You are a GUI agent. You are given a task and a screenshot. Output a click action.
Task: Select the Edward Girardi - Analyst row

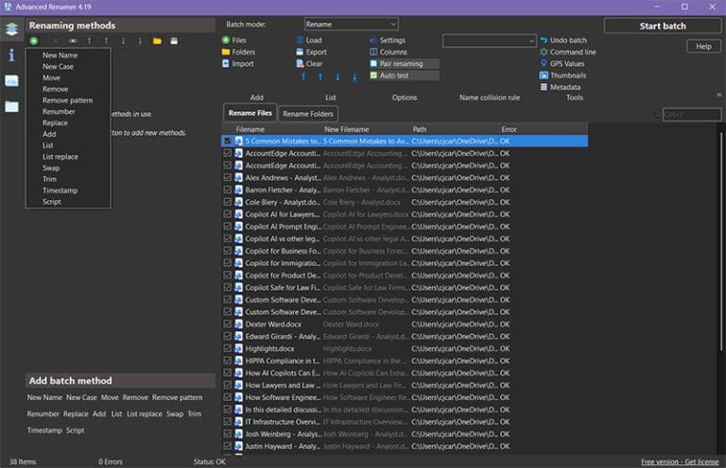(x=405, y=336)
